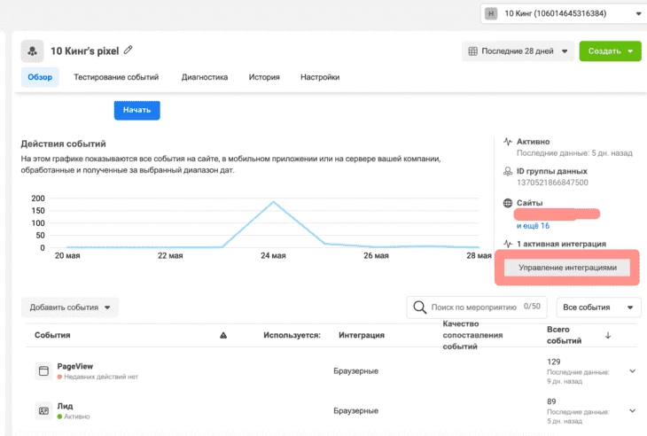Viewport: 647px width, 436px height.
Task: Click the Используется column header
Action: (x=292, y=335)
